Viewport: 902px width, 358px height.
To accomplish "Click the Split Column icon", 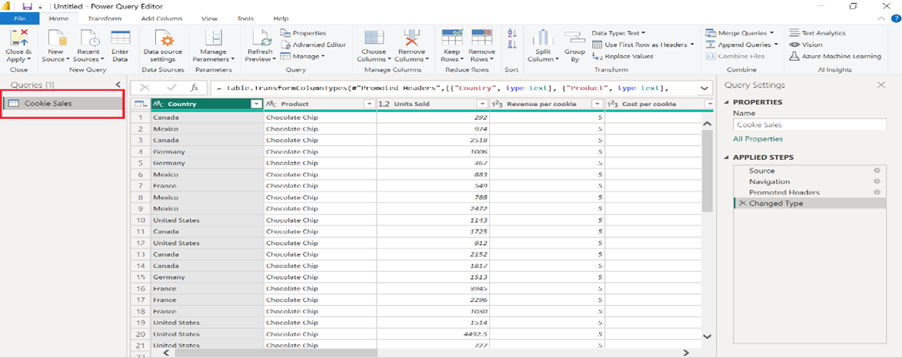I will pyautogui.click(x=542, y=38).
